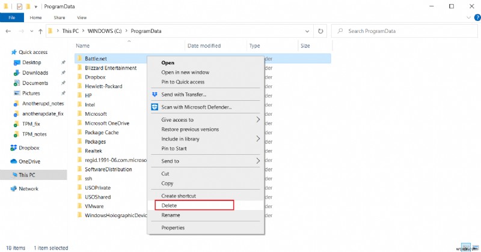Select Properties in the context menu
The height and width of the screenshot is (252, 481).
(x=173, y=227)
